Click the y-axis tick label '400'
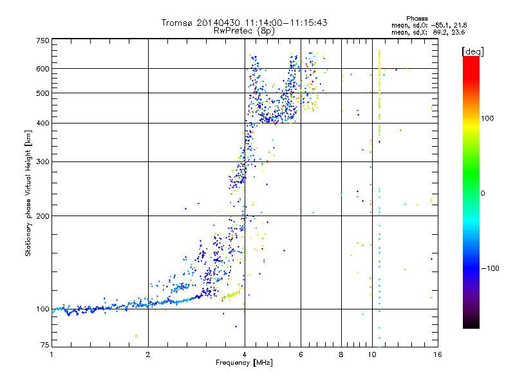This screenshot has width=515, height=386. pos(42,124)
